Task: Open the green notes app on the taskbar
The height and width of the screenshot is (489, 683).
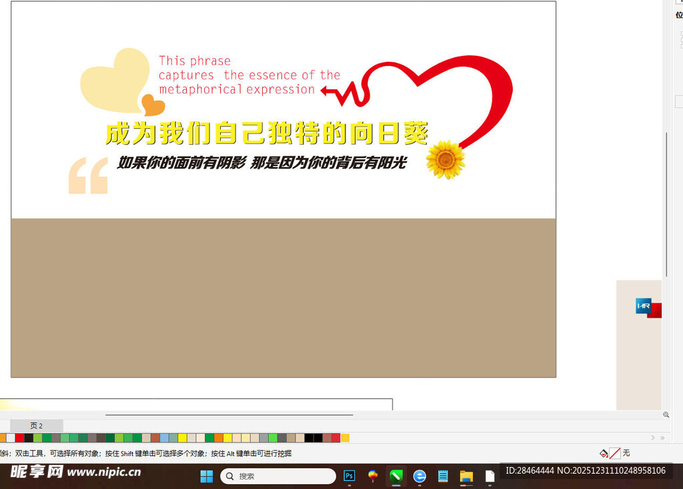Action: pos(395,476)
